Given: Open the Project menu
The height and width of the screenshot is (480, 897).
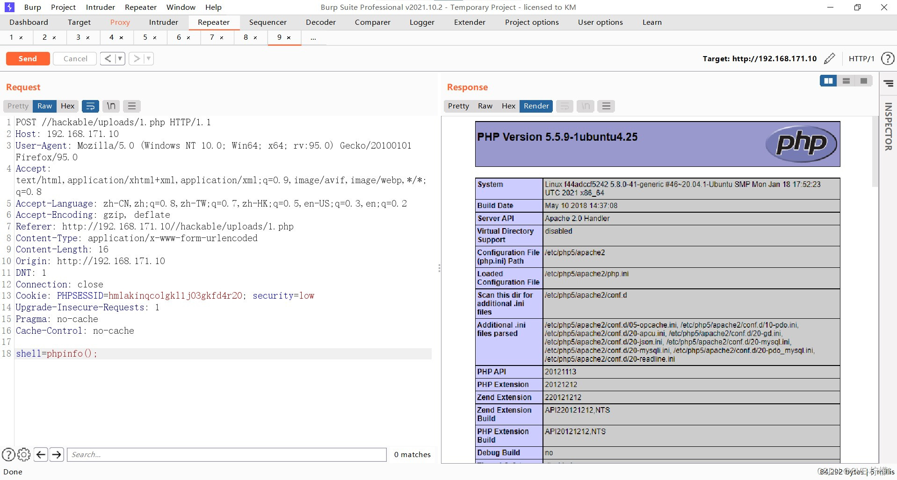Looking at the screenshot, I should [63, 7].
